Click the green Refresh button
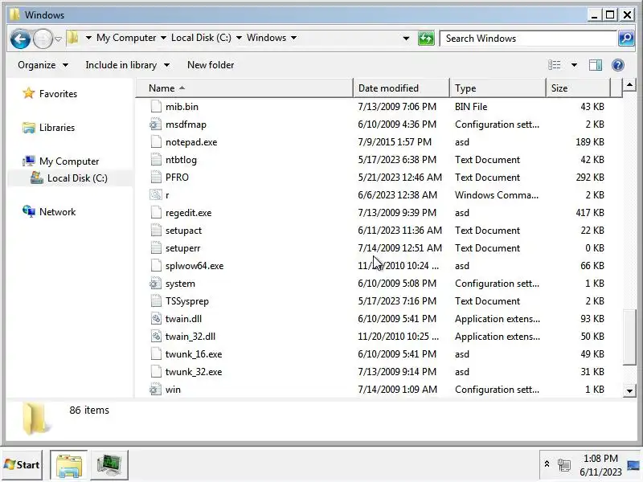The width and height of the screenshot is (643, 482). point(426,39)
